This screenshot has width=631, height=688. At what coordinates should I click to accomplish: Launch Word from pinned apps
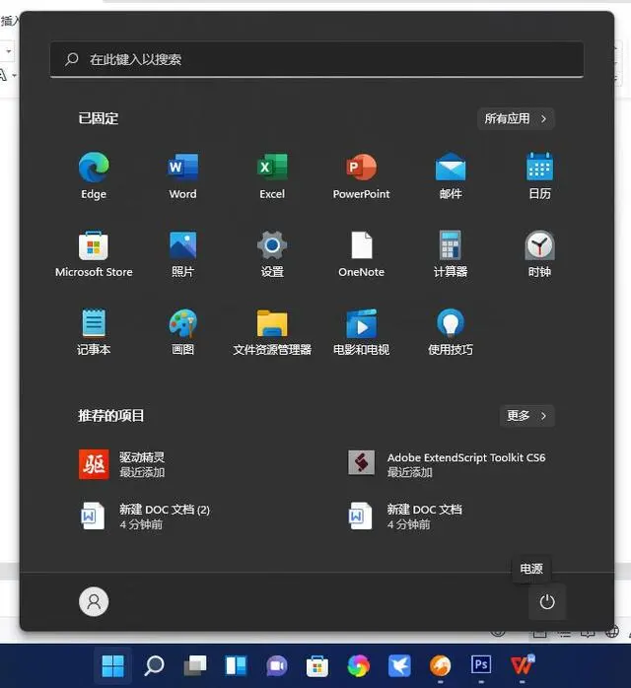[x=183, y=175]
